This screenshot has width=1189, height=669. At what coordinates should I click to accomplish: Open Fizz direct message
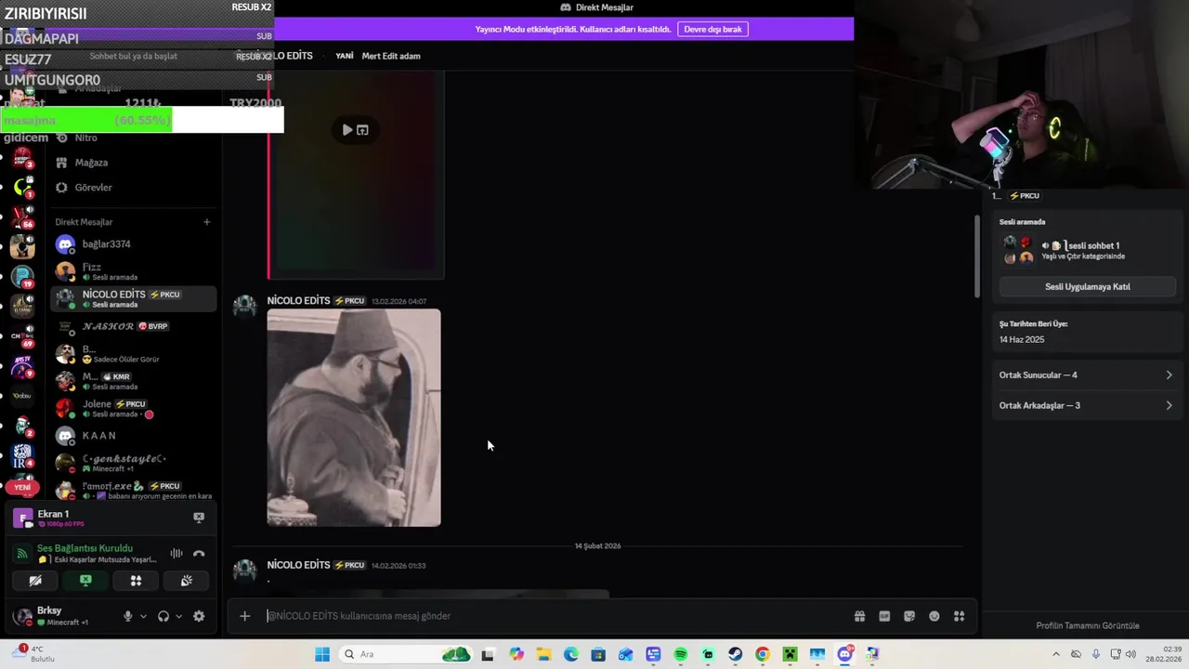[134, 271]
